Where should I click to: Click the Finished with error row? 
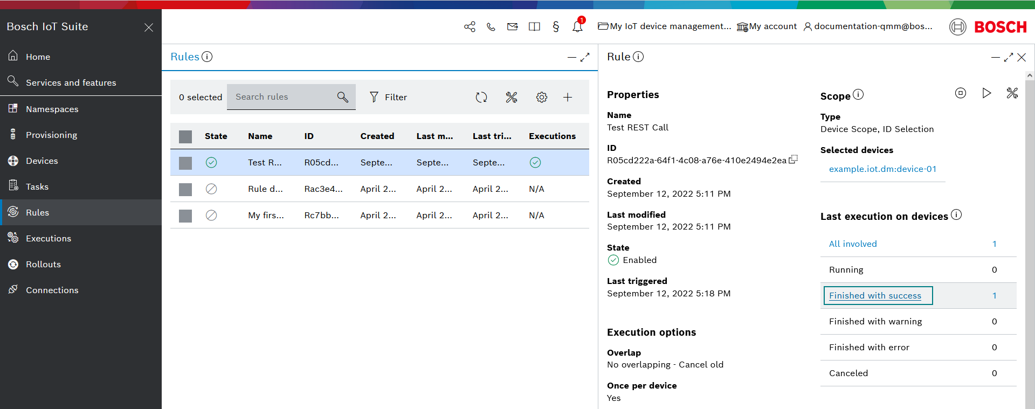[918, 348]
